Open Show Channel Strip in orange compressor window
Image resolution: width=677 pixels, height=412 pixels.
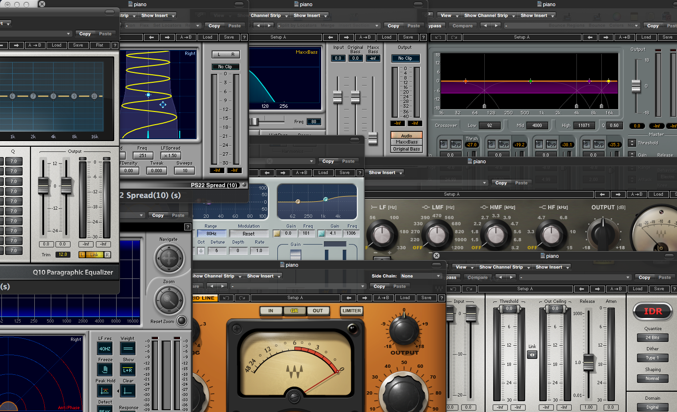coord(217,276)
